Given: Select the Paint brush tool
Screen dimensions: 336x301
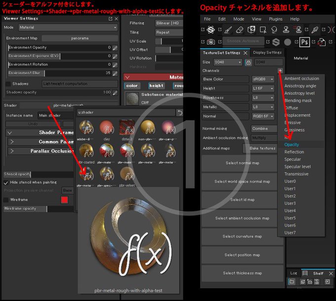Looking at the screenshot, I should (x=228, y=30).
